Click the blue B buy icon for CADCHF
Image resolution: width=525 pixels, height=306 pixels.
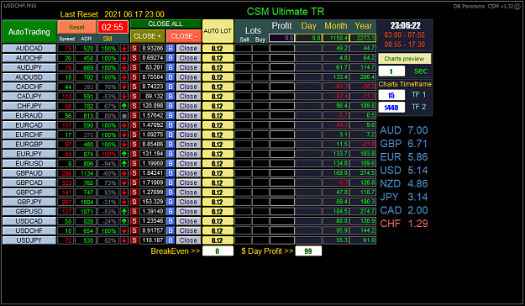[171, 87]
